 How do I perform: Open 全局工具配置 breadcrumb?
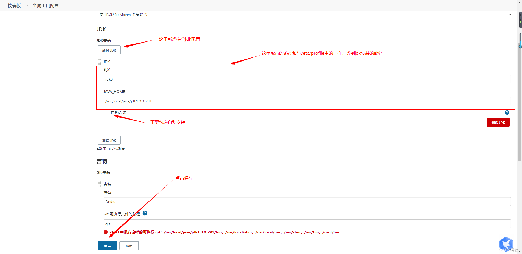point(46,5)
